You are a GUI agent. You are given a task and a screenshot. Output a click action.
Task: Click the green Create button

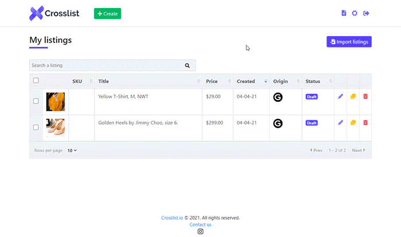pos(108,14)
